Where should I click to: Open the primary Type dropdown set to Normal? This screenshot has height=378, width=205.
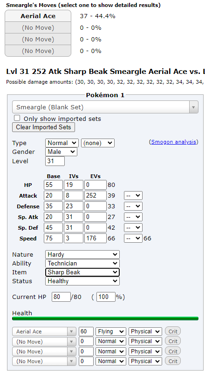coord(62,143)
